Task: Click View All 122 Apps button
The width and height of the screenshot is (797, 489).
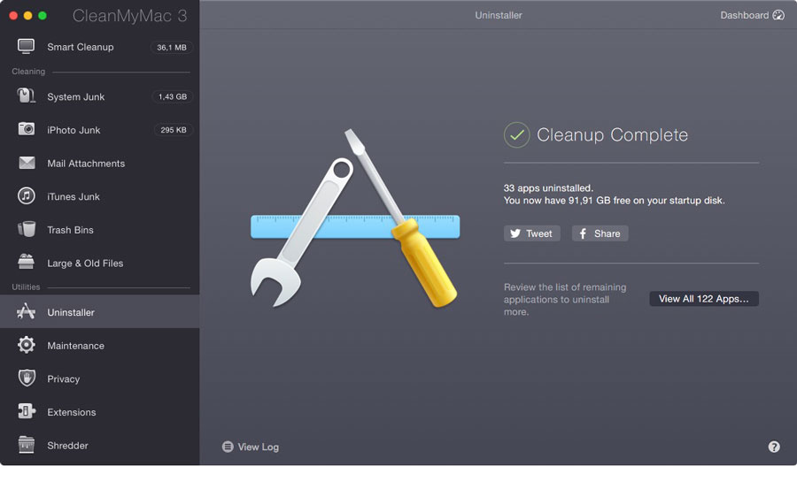Action: (x=704, y=299)
